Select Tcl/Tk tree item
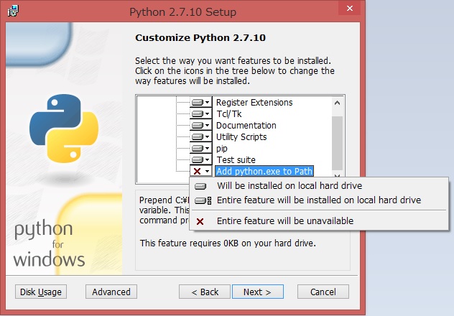This screenshot has height=316, width=454. coord(228,113)
